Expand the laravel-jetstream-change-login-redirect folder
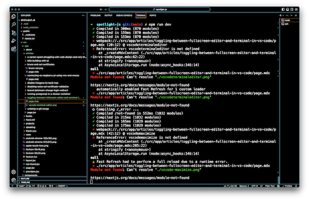The width and height of the screenshot is (309, 200). (x=52, y=90)
